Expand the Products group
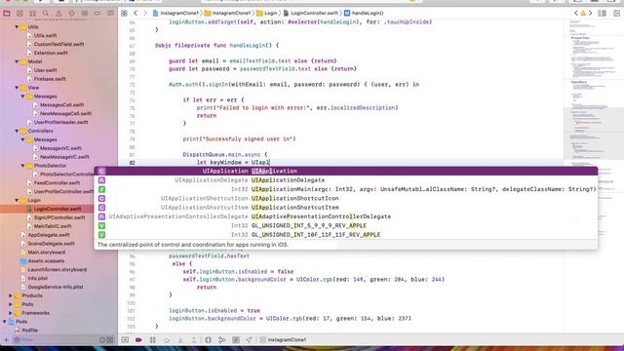 click(11, 295)
